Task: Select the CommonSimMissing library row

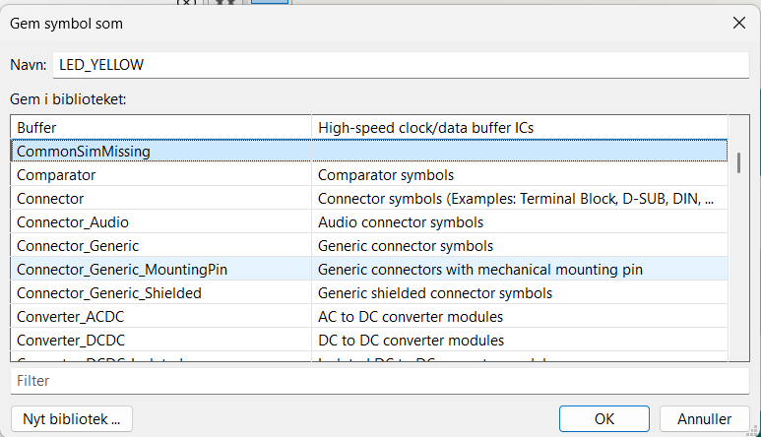Action: [x=369, y=151]
